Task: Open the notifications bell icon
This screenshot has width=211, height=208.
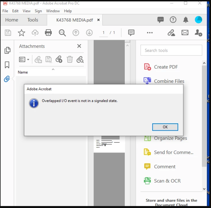Action: [186, 20]
